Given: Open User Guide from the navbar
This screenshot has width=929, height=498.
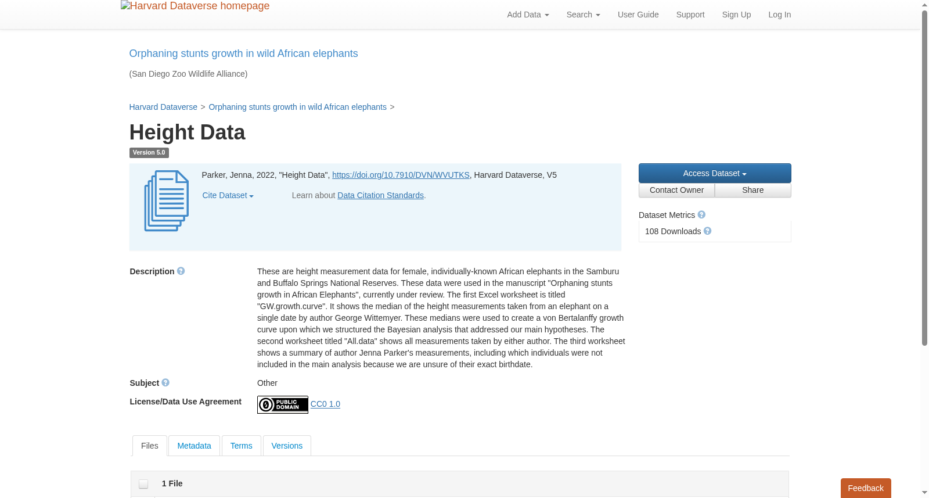Looking at the screenshot, I should click(638, 15).
